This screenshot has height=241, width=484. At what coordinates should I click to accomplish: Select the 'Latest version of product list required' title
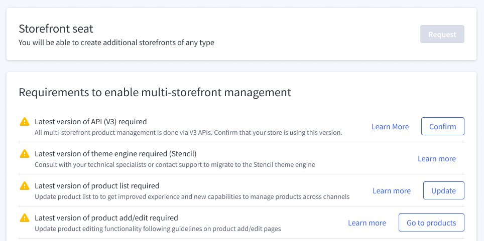coord(97,186)
